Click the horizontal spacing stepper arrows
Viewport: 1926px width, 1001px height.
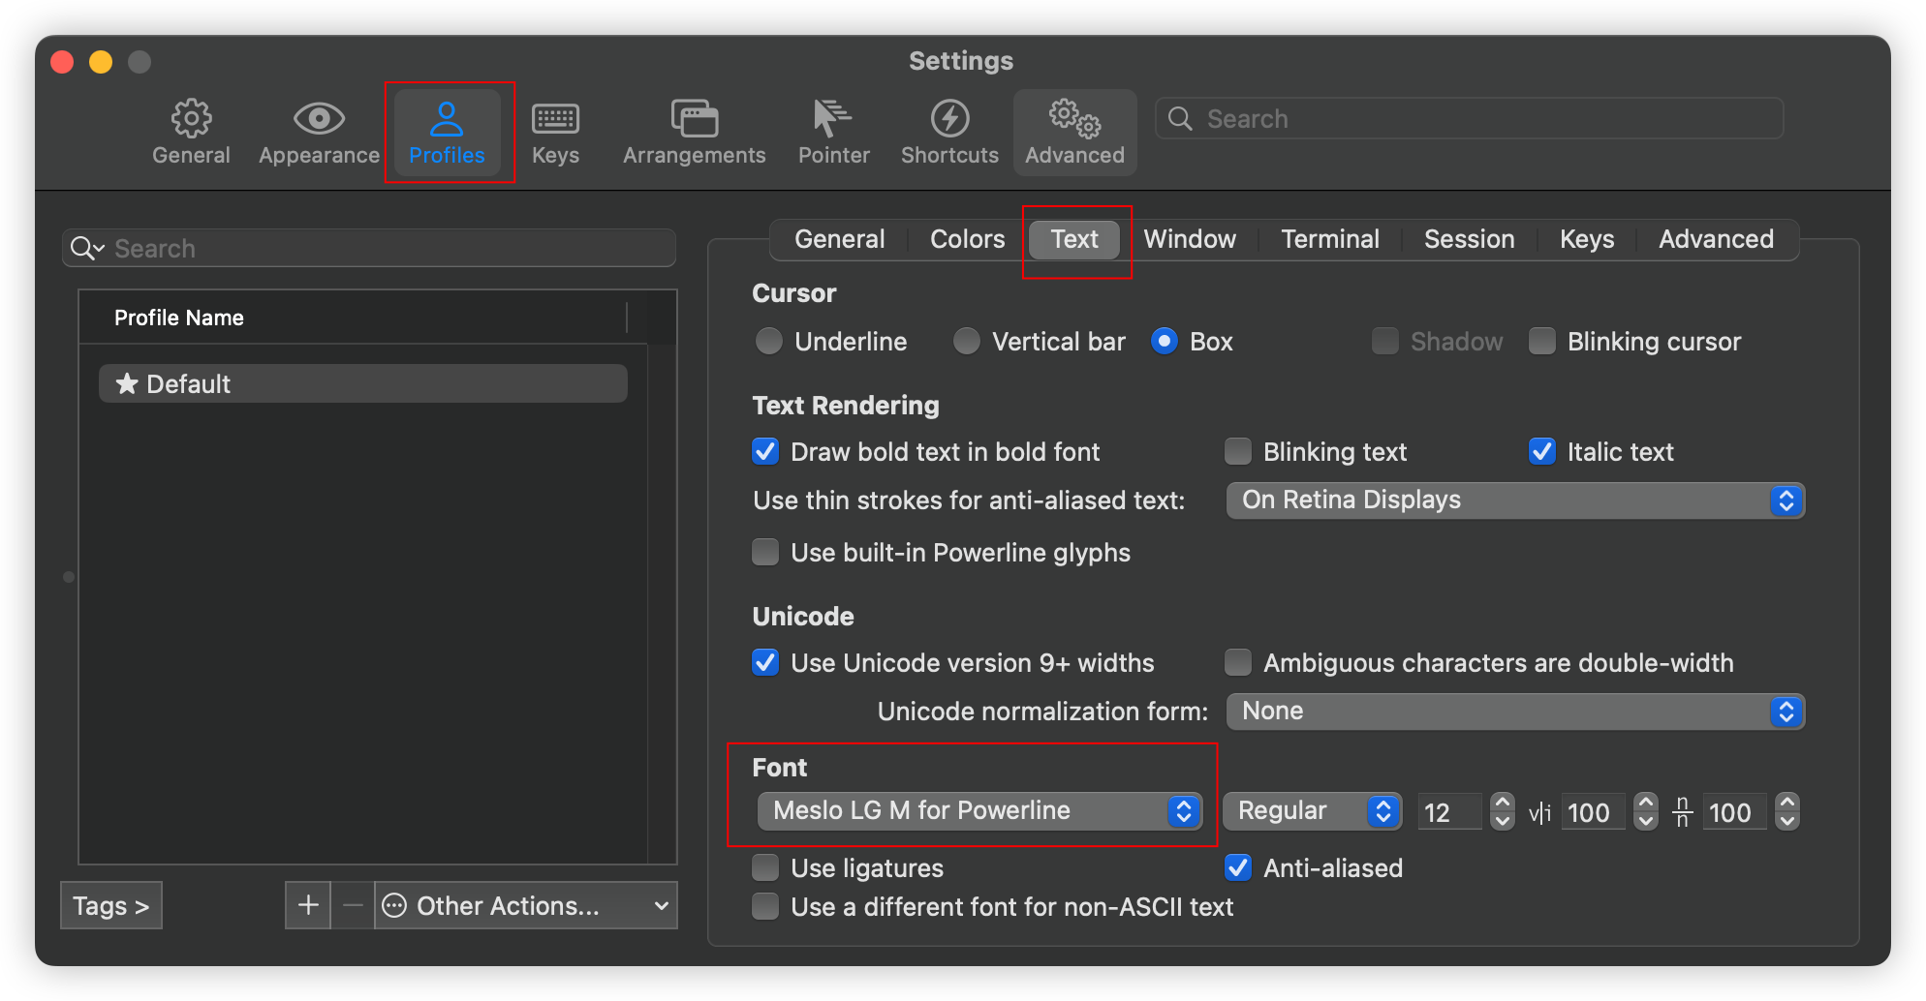click(1645, 811)
